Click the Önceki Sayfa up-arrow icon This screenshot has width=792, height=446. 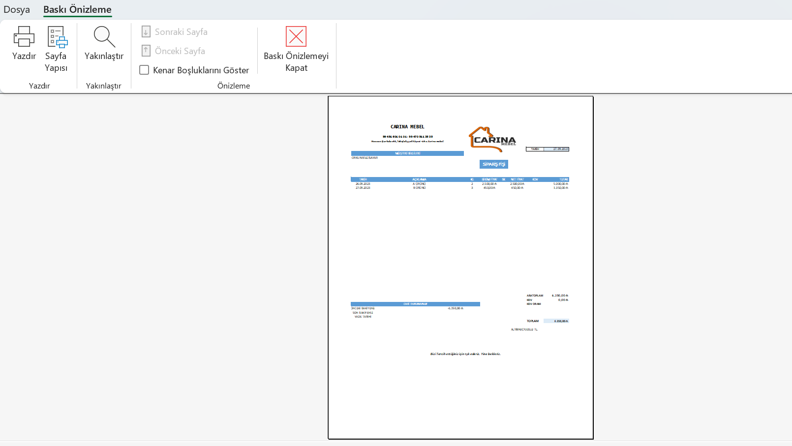[146, 50]
